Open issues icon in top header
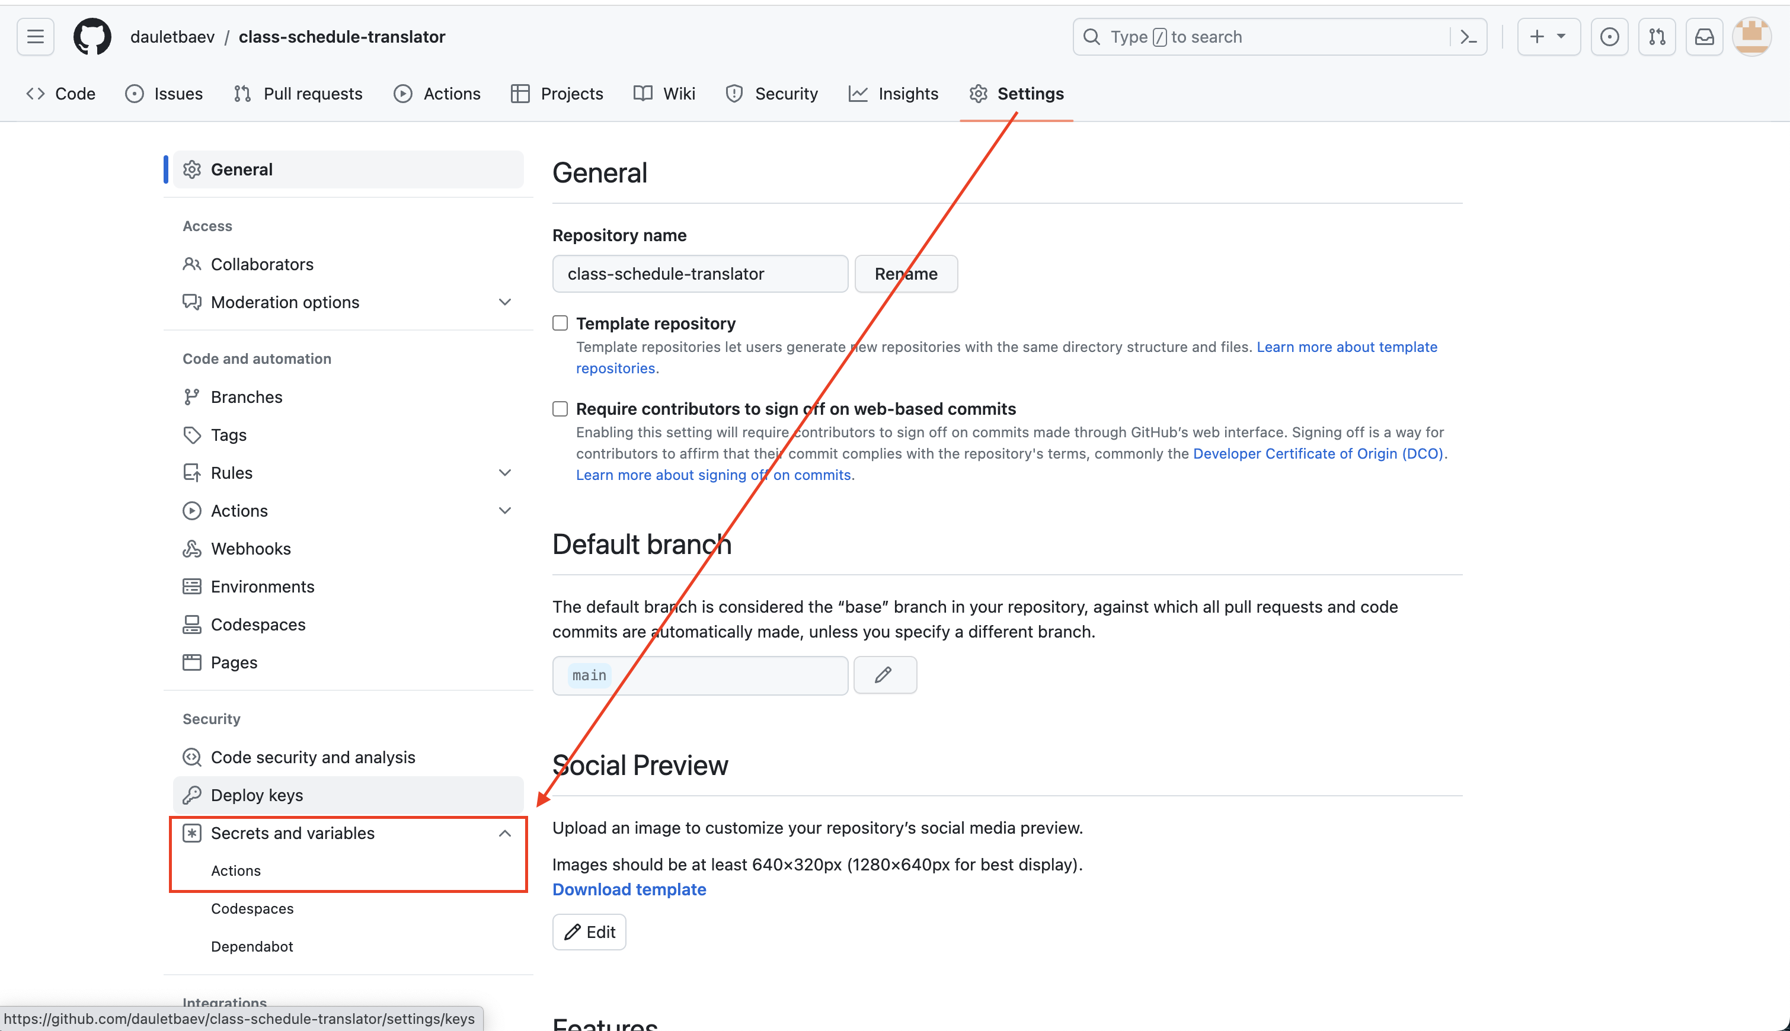1790x1031 pixels. 1609,37
